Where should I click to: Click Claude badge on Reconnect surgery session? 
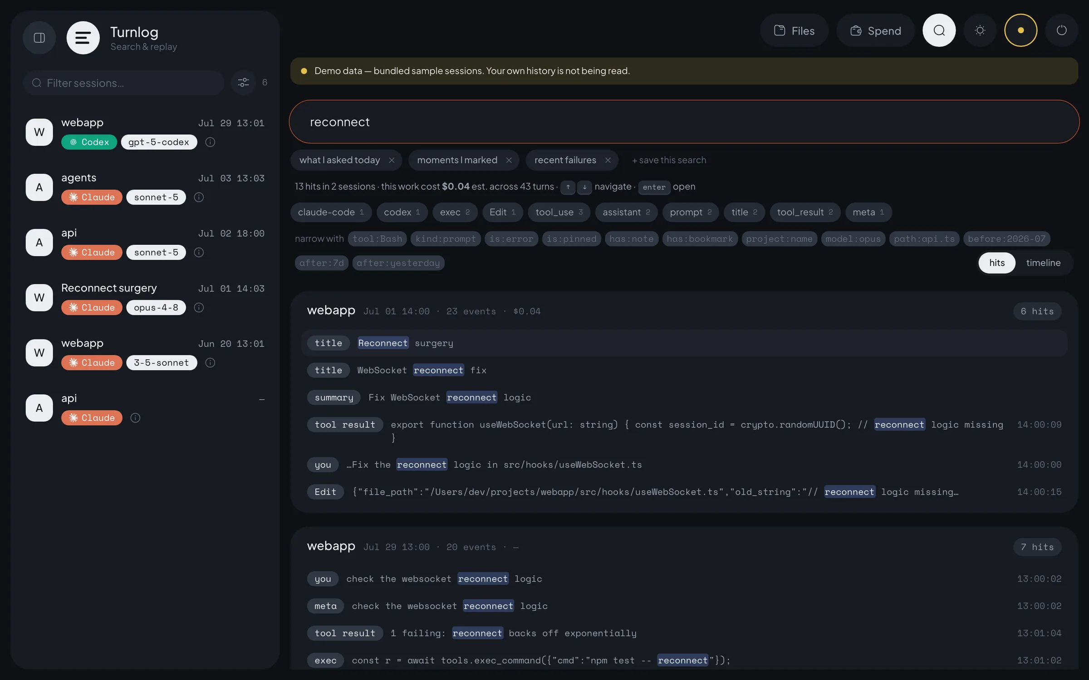pos(92,307)
